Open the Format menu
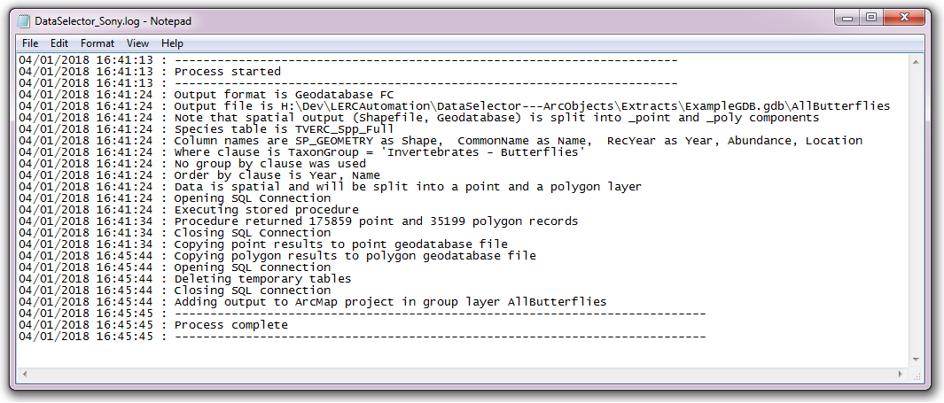The height and width of the screenshot is (403, 944). (x=98, y=43)
